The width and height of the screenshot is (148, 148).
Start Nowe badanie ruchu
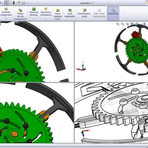coord(58,14)
